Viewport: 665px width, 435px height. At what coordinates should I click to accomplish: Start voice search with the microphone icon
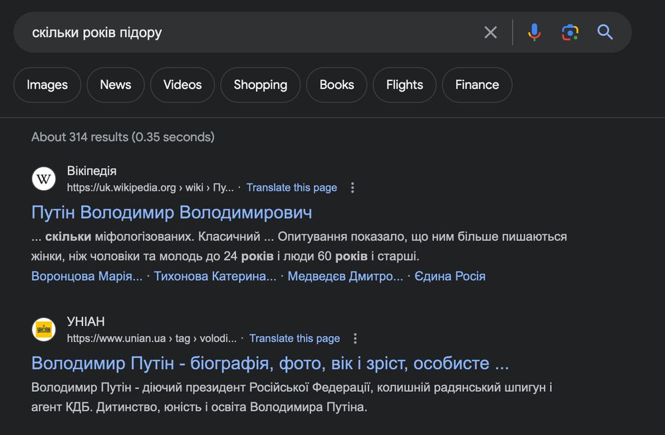(x=534, y=32)
